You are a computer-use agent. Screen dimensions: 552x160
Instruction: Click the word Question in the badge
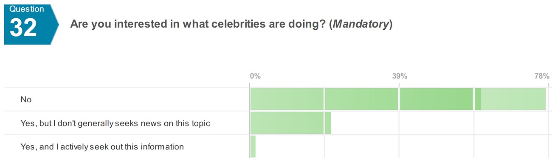26,9
